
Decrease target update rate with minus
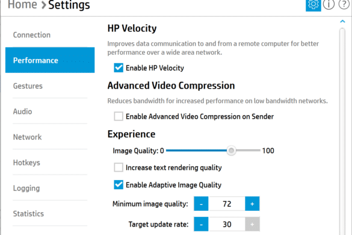201,224
